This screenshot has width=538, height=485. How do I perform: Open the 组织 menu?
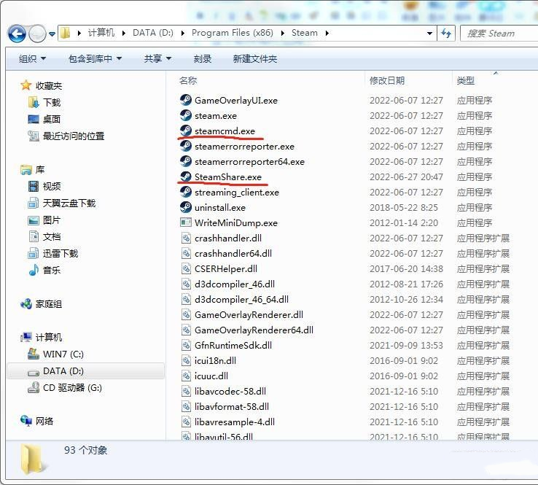32,58
